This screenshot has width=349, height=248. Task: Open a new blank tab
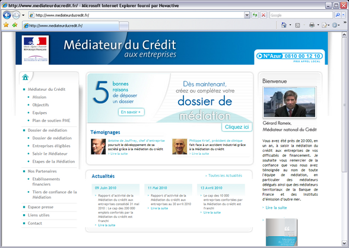(x=123, y=26)
